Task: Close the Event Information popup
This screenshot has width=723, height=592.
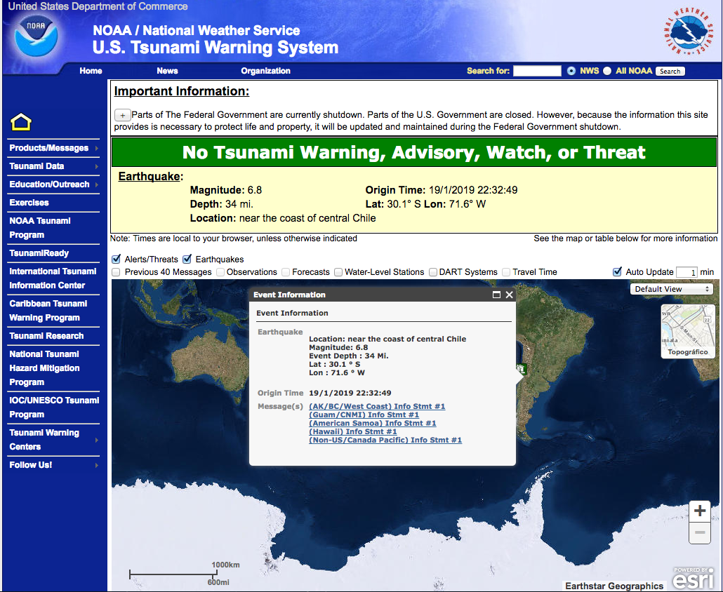Action: (509, 295)
